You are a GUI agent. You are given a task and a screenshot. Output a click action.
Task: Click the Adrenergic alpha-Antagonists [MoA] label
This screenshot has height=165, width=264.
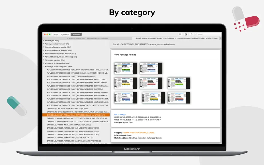(59, 66)
